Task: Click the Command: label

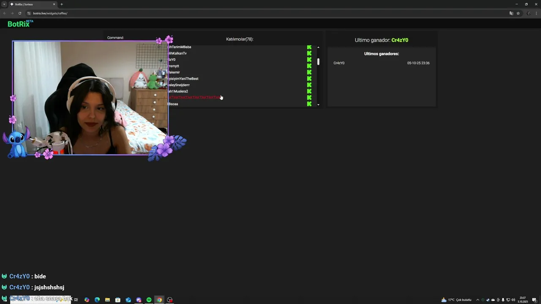Action: tap(115, 38)
